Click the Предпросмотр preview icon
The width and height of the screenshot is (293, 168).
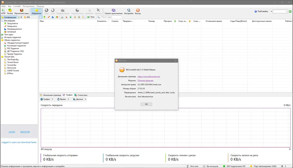(x=63, y=11)
